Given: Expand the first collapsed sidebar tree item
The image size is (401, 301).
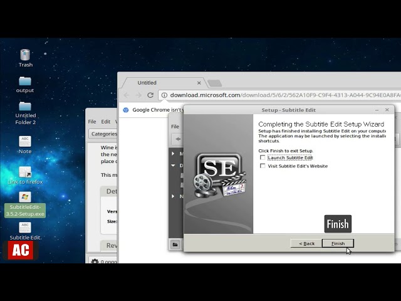Looking at the screenshot, I should coord(173,154).
